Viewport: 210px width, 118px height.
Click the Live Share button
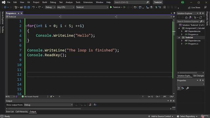pos(194,8)
